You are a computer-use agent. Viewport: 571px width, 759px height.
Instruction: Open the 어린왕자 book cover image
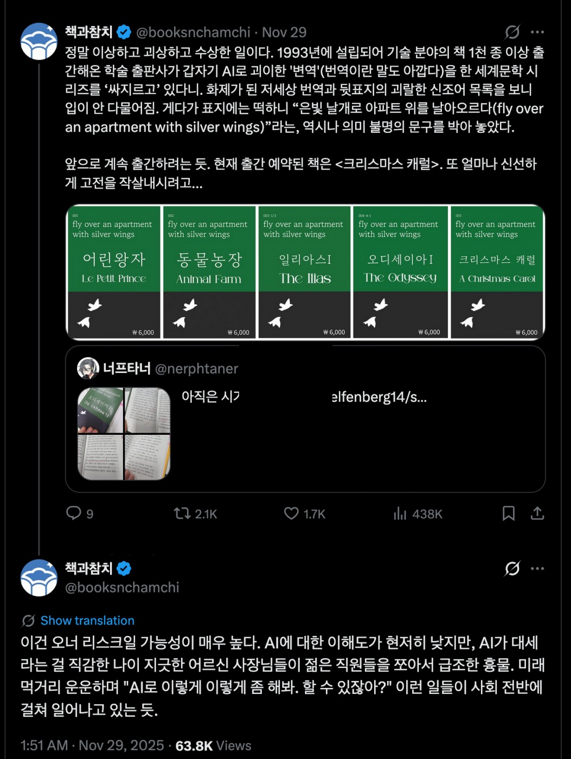(114, 272)
